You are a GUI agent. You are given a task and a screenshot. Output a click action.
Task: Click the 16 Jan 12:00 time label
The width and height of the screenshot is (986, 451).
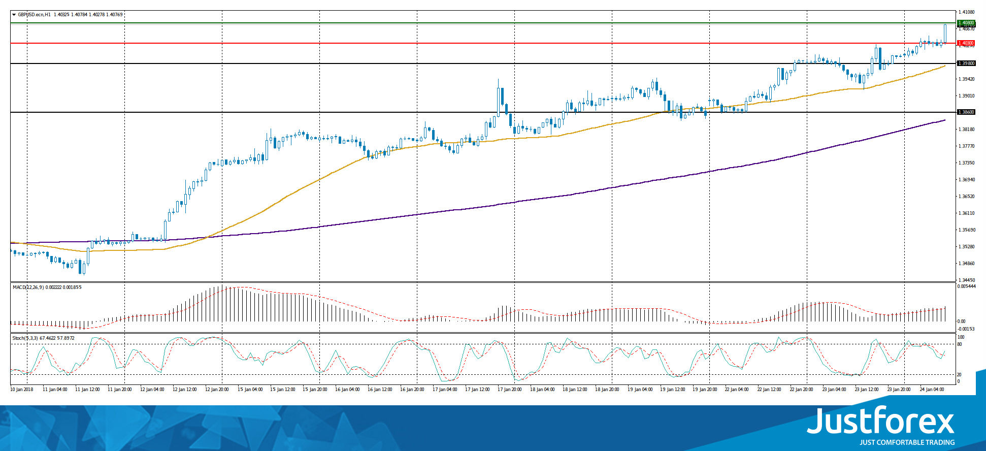[x=380, y=390]
